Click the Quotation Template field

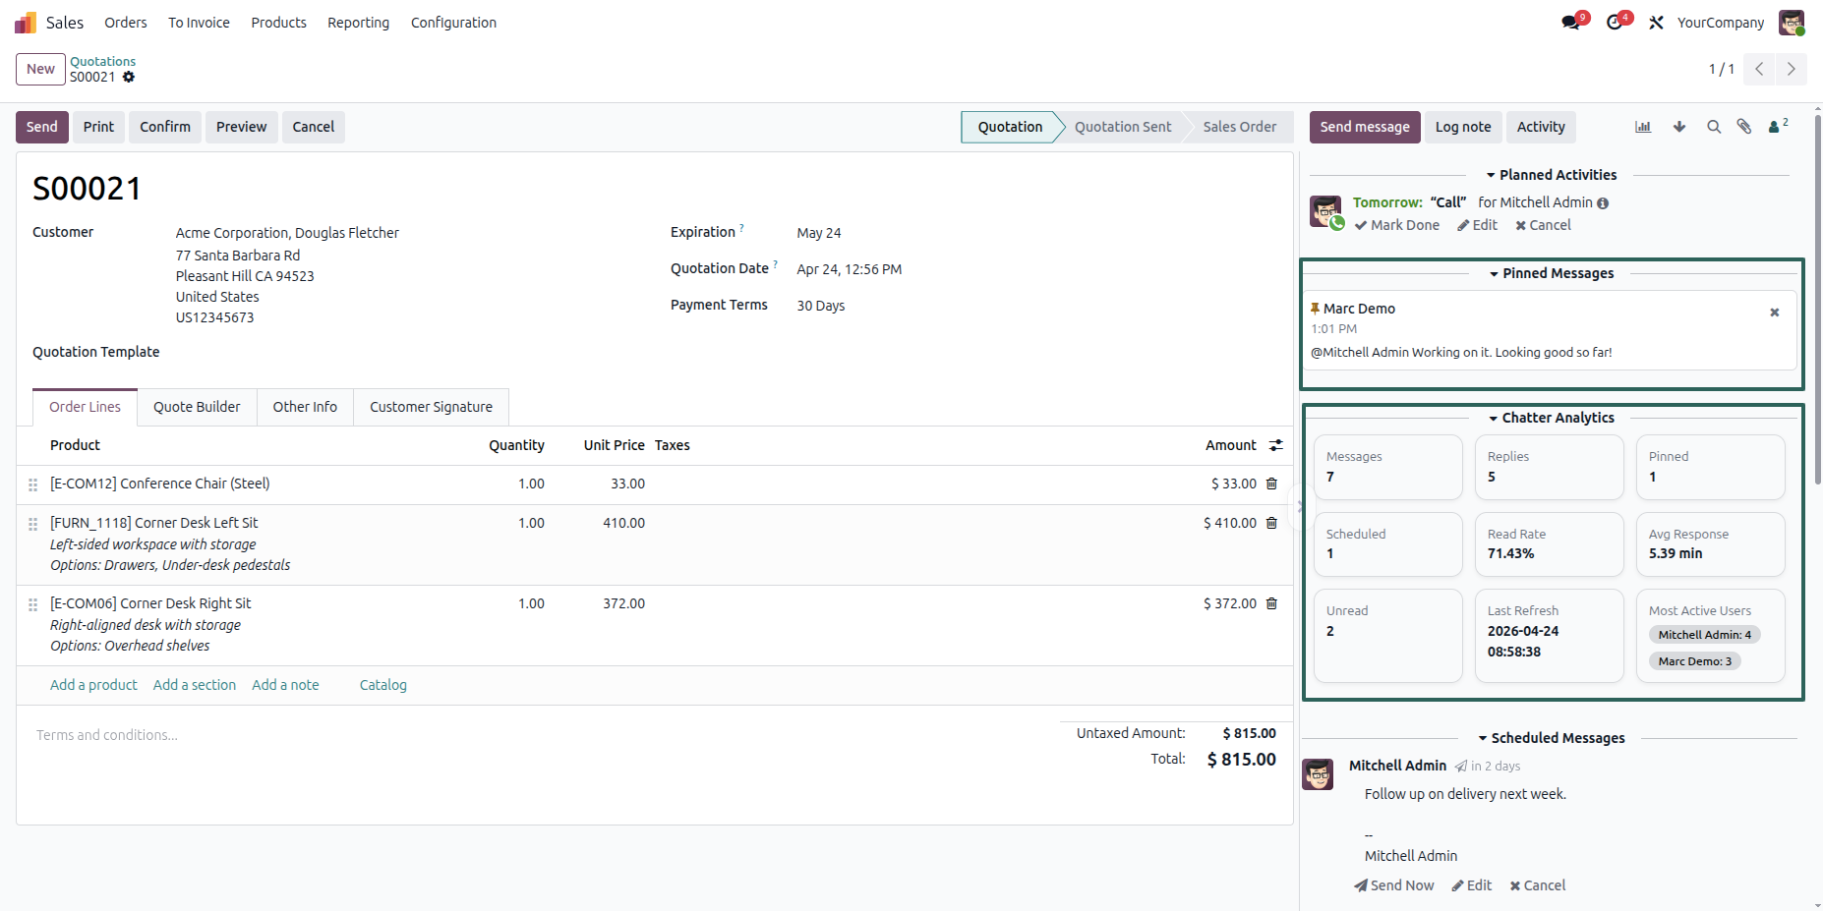click(x=413, y=352)
